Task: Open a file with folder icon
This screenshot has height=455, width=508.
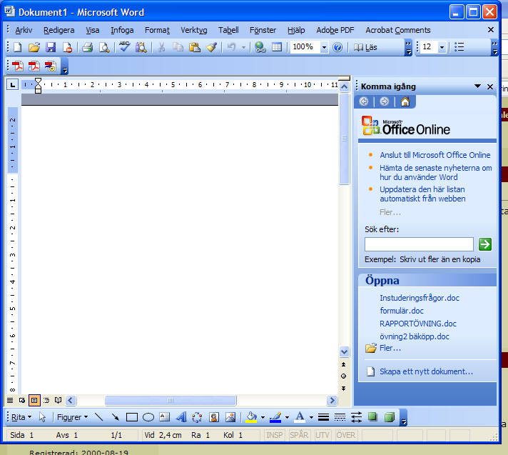Action: point(34,47)
